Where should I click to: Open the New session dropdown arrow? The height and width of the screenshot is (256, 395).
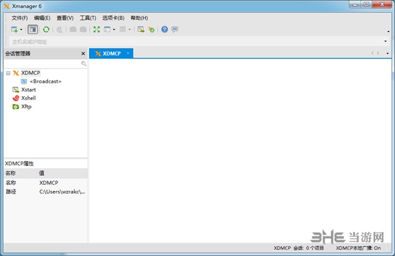[x=21, y=29]
